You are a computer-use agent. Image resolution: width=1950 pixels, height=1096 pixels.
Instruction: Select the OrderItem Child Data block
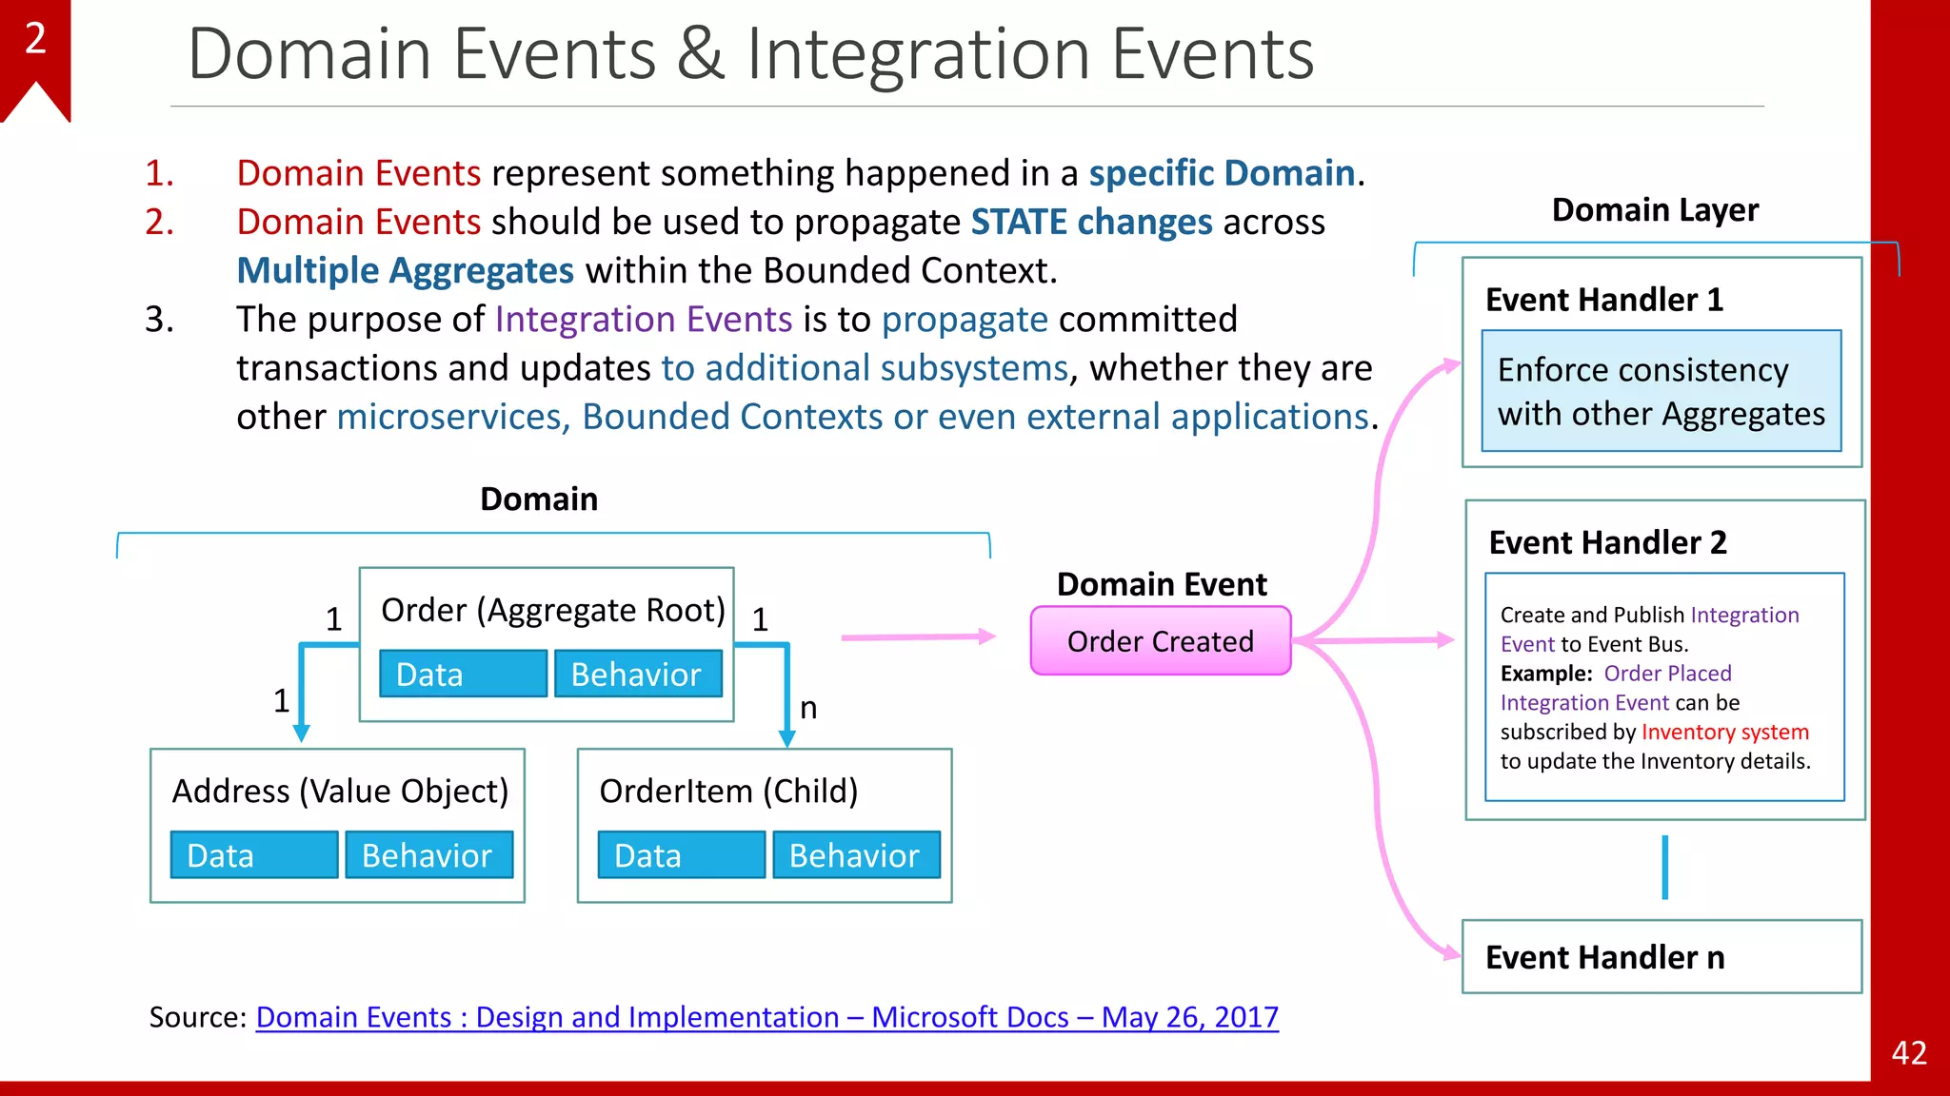coord(681,854)
